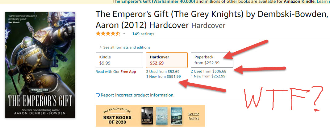Image resolution: width=330 pixels, height=130 pixels.
Task: Click A Knock at Midnight book thumbnail
Action: [147, 116]
